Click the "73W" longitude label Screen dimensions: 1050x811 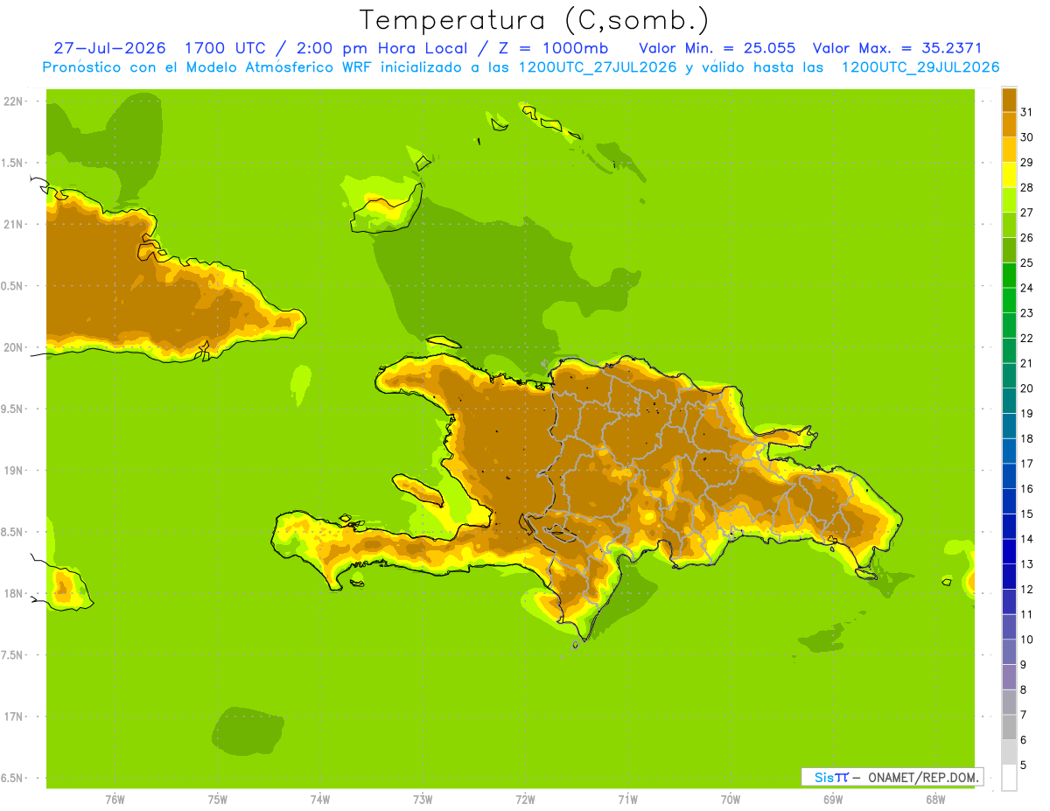(x=423, y=800)
